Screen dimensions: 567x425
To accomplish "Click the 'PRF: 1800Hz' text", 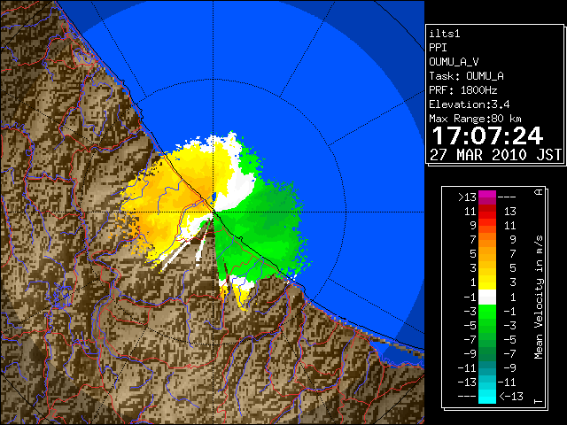I will 463,90.
